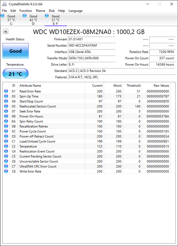Click the Current column header

point(94,85)
